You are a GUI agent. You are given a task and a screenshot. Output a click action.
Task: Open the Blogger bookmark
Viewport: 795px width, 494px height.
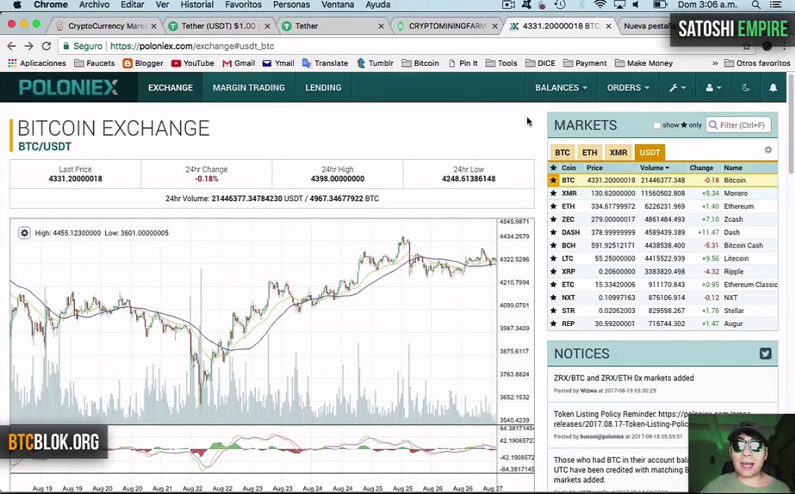(x=143, y=63)
